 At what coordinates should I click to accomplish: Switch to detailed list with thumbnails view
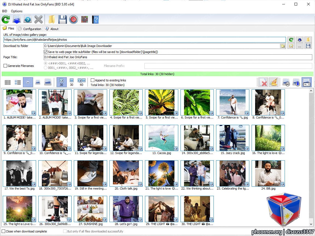pos(18,82)
